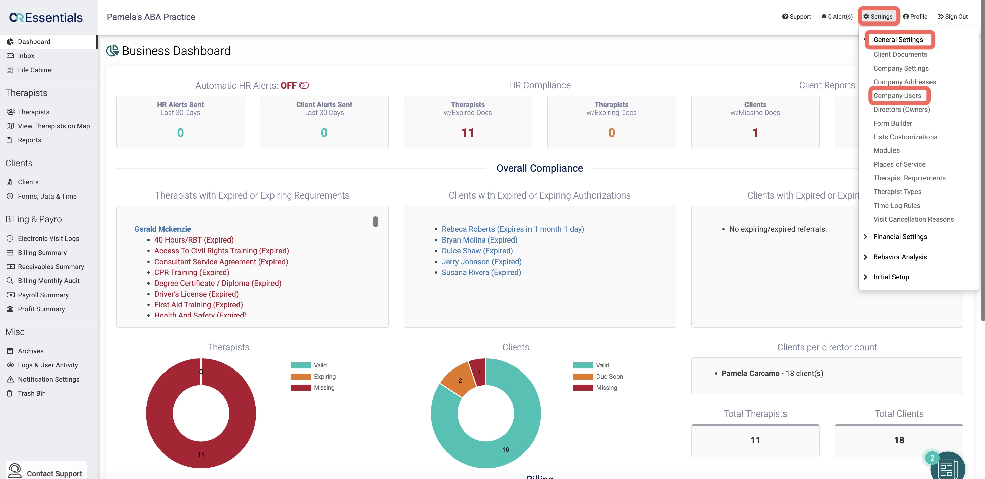The height and width of the screenshot is (479, 985).
Task: Click the Inbox sidebar icon
Action: click(10, 56)
